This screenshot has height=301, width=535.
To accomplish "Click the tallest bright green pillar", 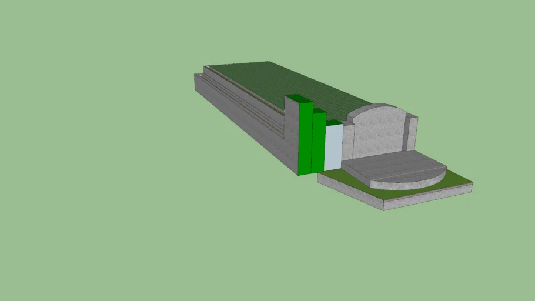I will [305, 138].
